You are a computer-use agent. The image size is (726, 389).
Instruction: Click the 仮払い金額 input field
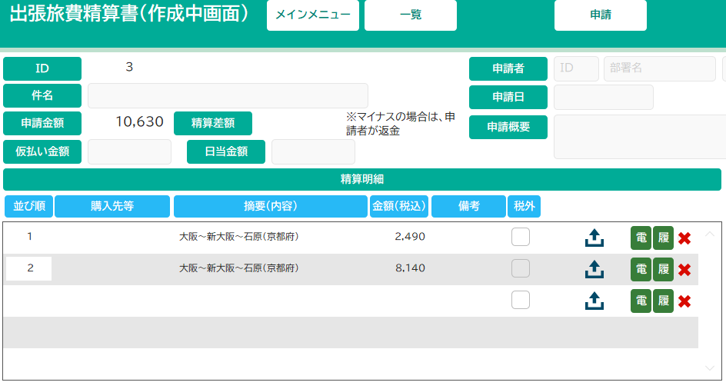click(x=129, y=152)
